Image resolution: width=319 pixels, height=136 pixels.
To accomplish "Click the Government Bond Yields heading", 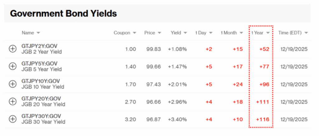I will point(64,14).
